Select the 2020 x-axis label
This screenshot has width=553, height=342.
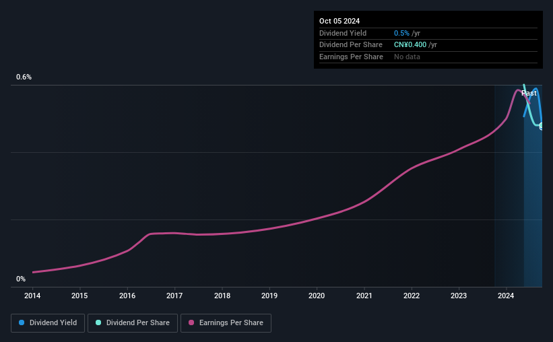pyautogui.click(x=317, y=296)
